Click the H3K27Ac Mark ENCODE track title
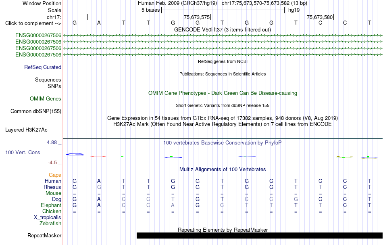 [223, 124]
